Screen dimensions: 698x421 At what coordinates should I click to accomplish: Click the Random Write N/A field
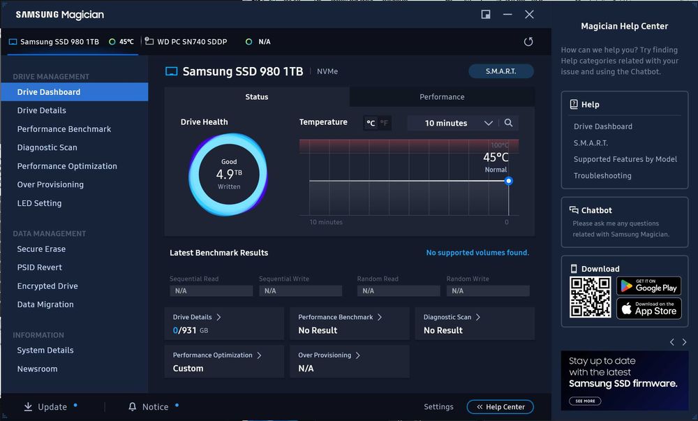pyautogui.click(x=488, y=291)
